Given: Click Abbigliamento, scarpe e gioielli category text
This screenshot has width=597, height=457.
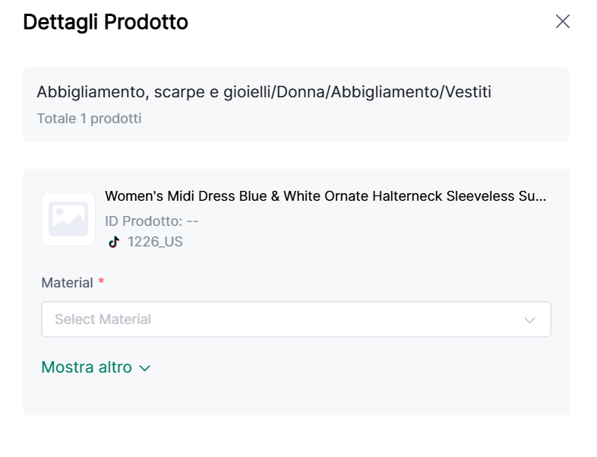Looking at the screenshot, I should [154, 92].
